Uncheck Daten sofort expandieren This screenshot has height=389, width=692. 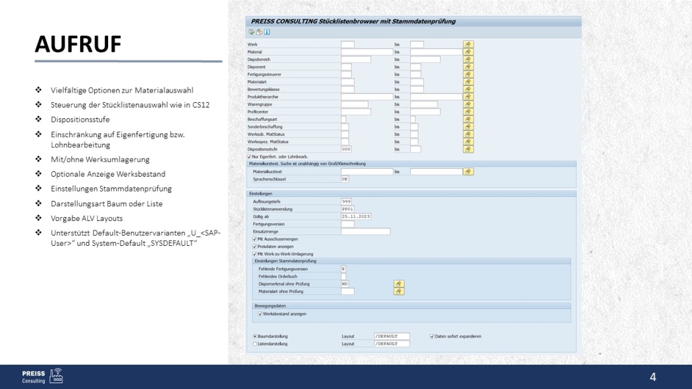(432, 336)
